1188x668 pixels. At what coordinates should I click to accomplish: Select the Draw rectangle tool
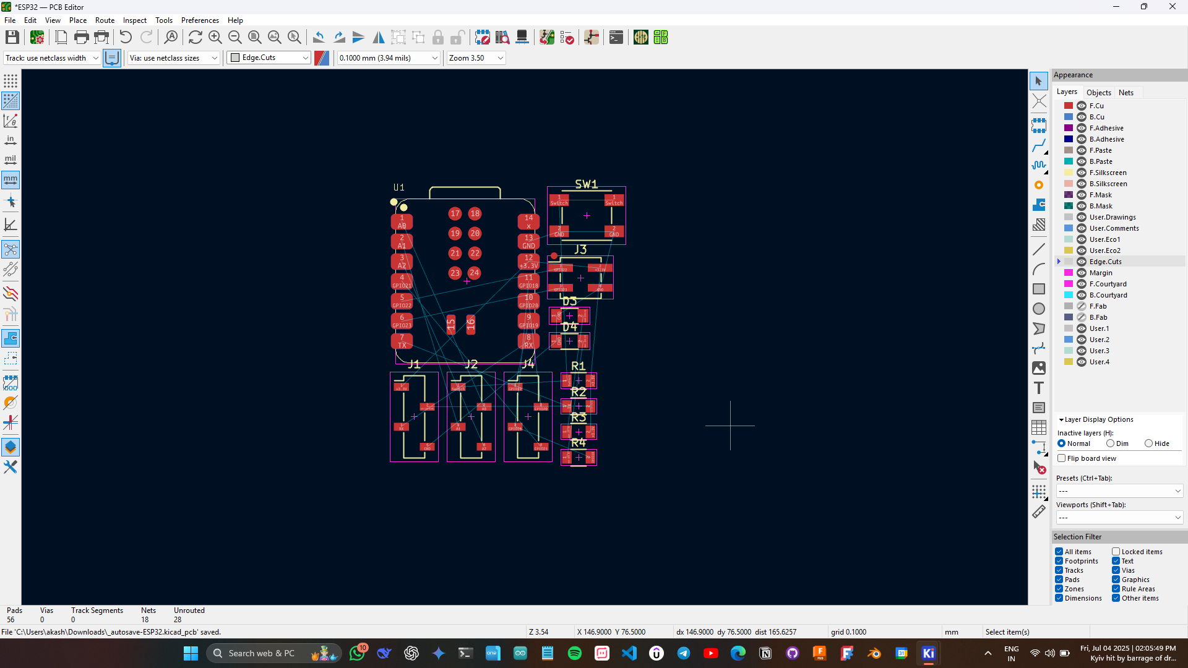click(x=1039, y=289)
